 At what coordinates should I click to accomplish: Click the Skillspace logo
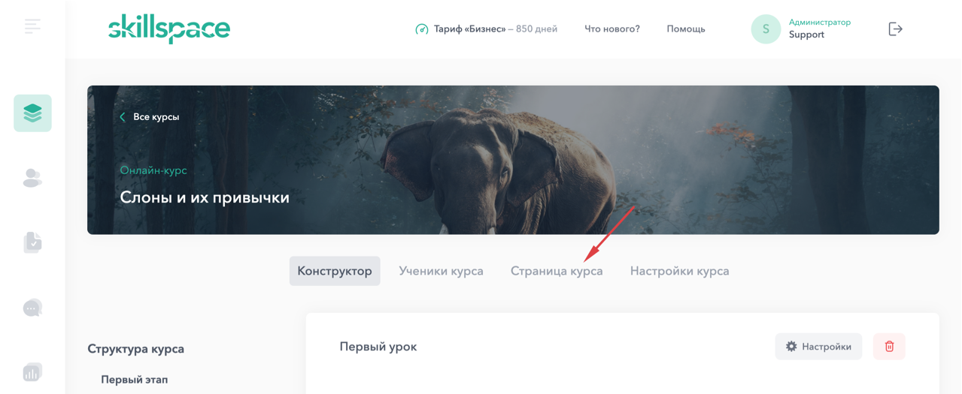coord(169,29)
